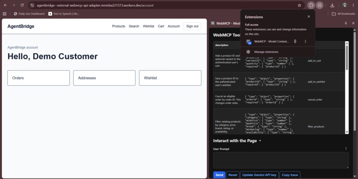Focus the User Prompt text area
This screenshot has height=179, width=358.
281,160
